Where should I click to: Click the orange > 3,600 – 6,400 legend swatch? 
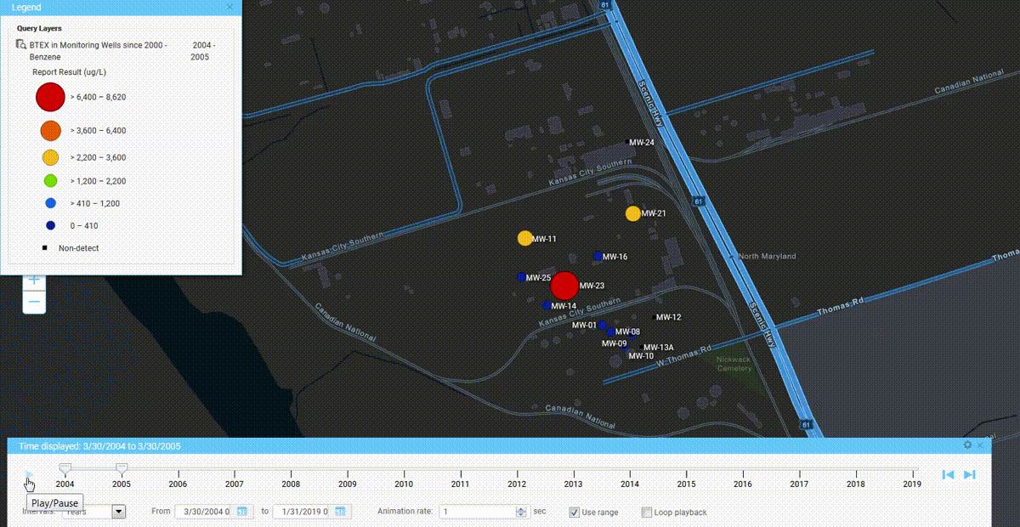pyautogui.click(x=50, y=131)
